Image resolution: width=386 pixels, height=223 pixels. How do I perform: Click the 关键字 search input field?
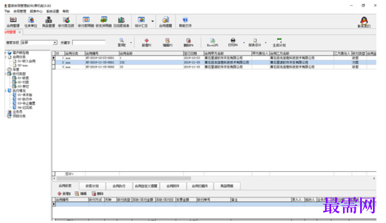pyautogui.click(x=89, y=43)
